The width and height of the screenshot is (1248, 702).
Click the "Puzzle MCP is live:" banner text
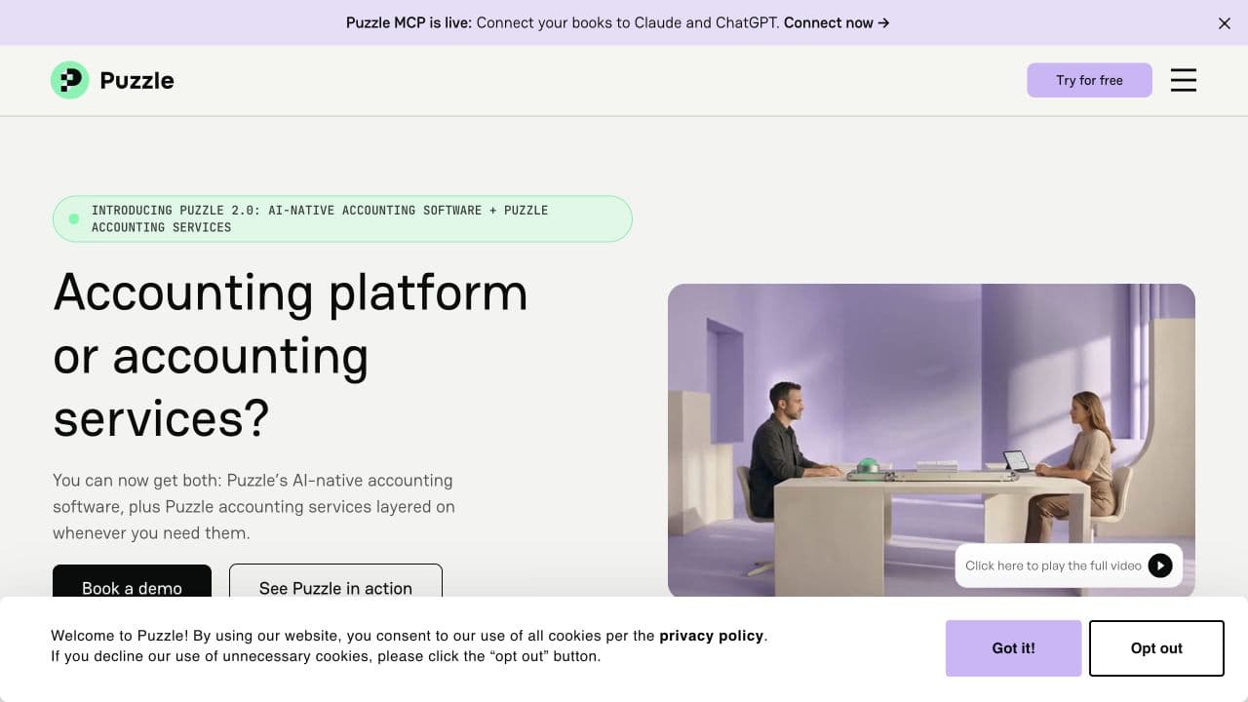[x=409, y=22]
